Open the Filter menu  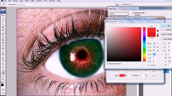click(x=33, y=1)
